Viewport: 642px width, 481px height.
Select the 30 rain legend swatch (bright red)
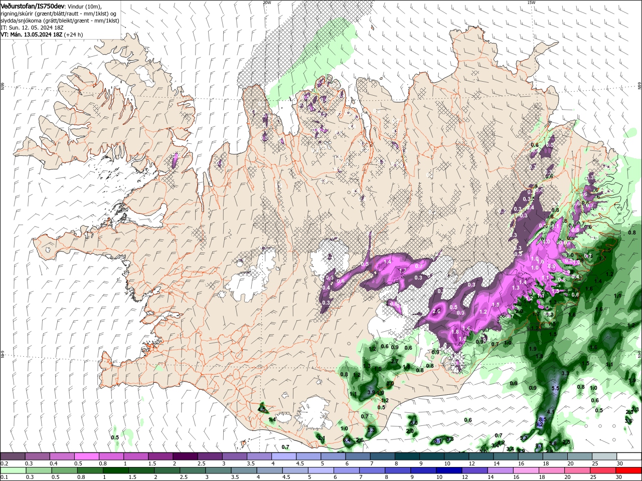point(628,470)
